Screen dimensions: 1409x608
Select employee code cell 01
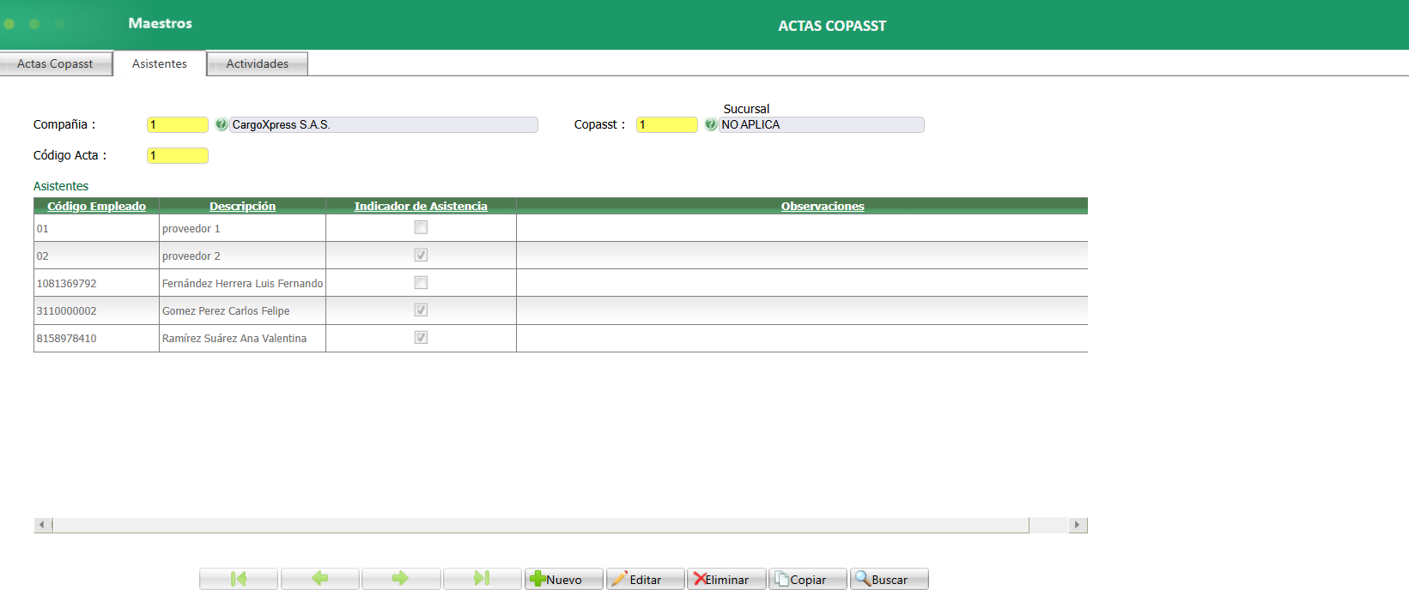96,228
